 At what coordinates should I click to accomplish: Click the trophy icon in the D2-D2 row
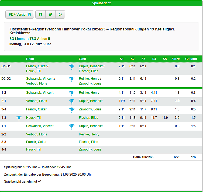[72, 79]
